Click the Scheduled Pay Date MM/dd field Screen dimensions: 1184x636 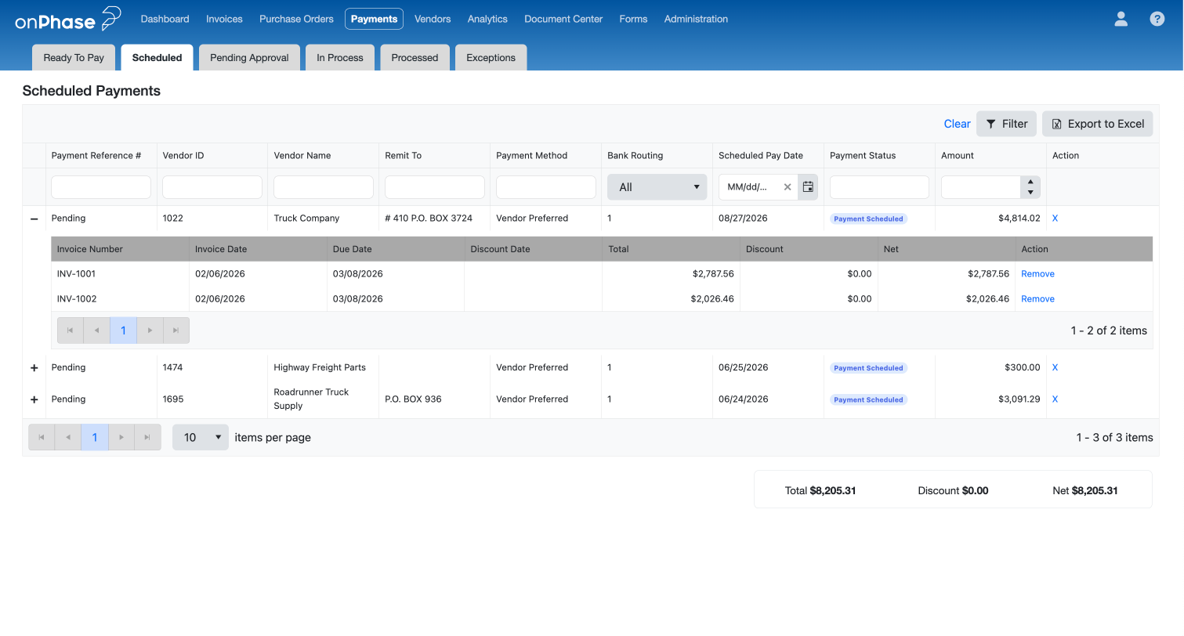[749, 187]
